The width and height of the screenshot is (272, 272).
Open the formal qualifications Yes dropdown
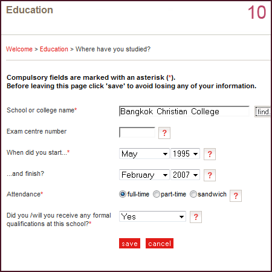pyautogui.click(x=152, y=216)
